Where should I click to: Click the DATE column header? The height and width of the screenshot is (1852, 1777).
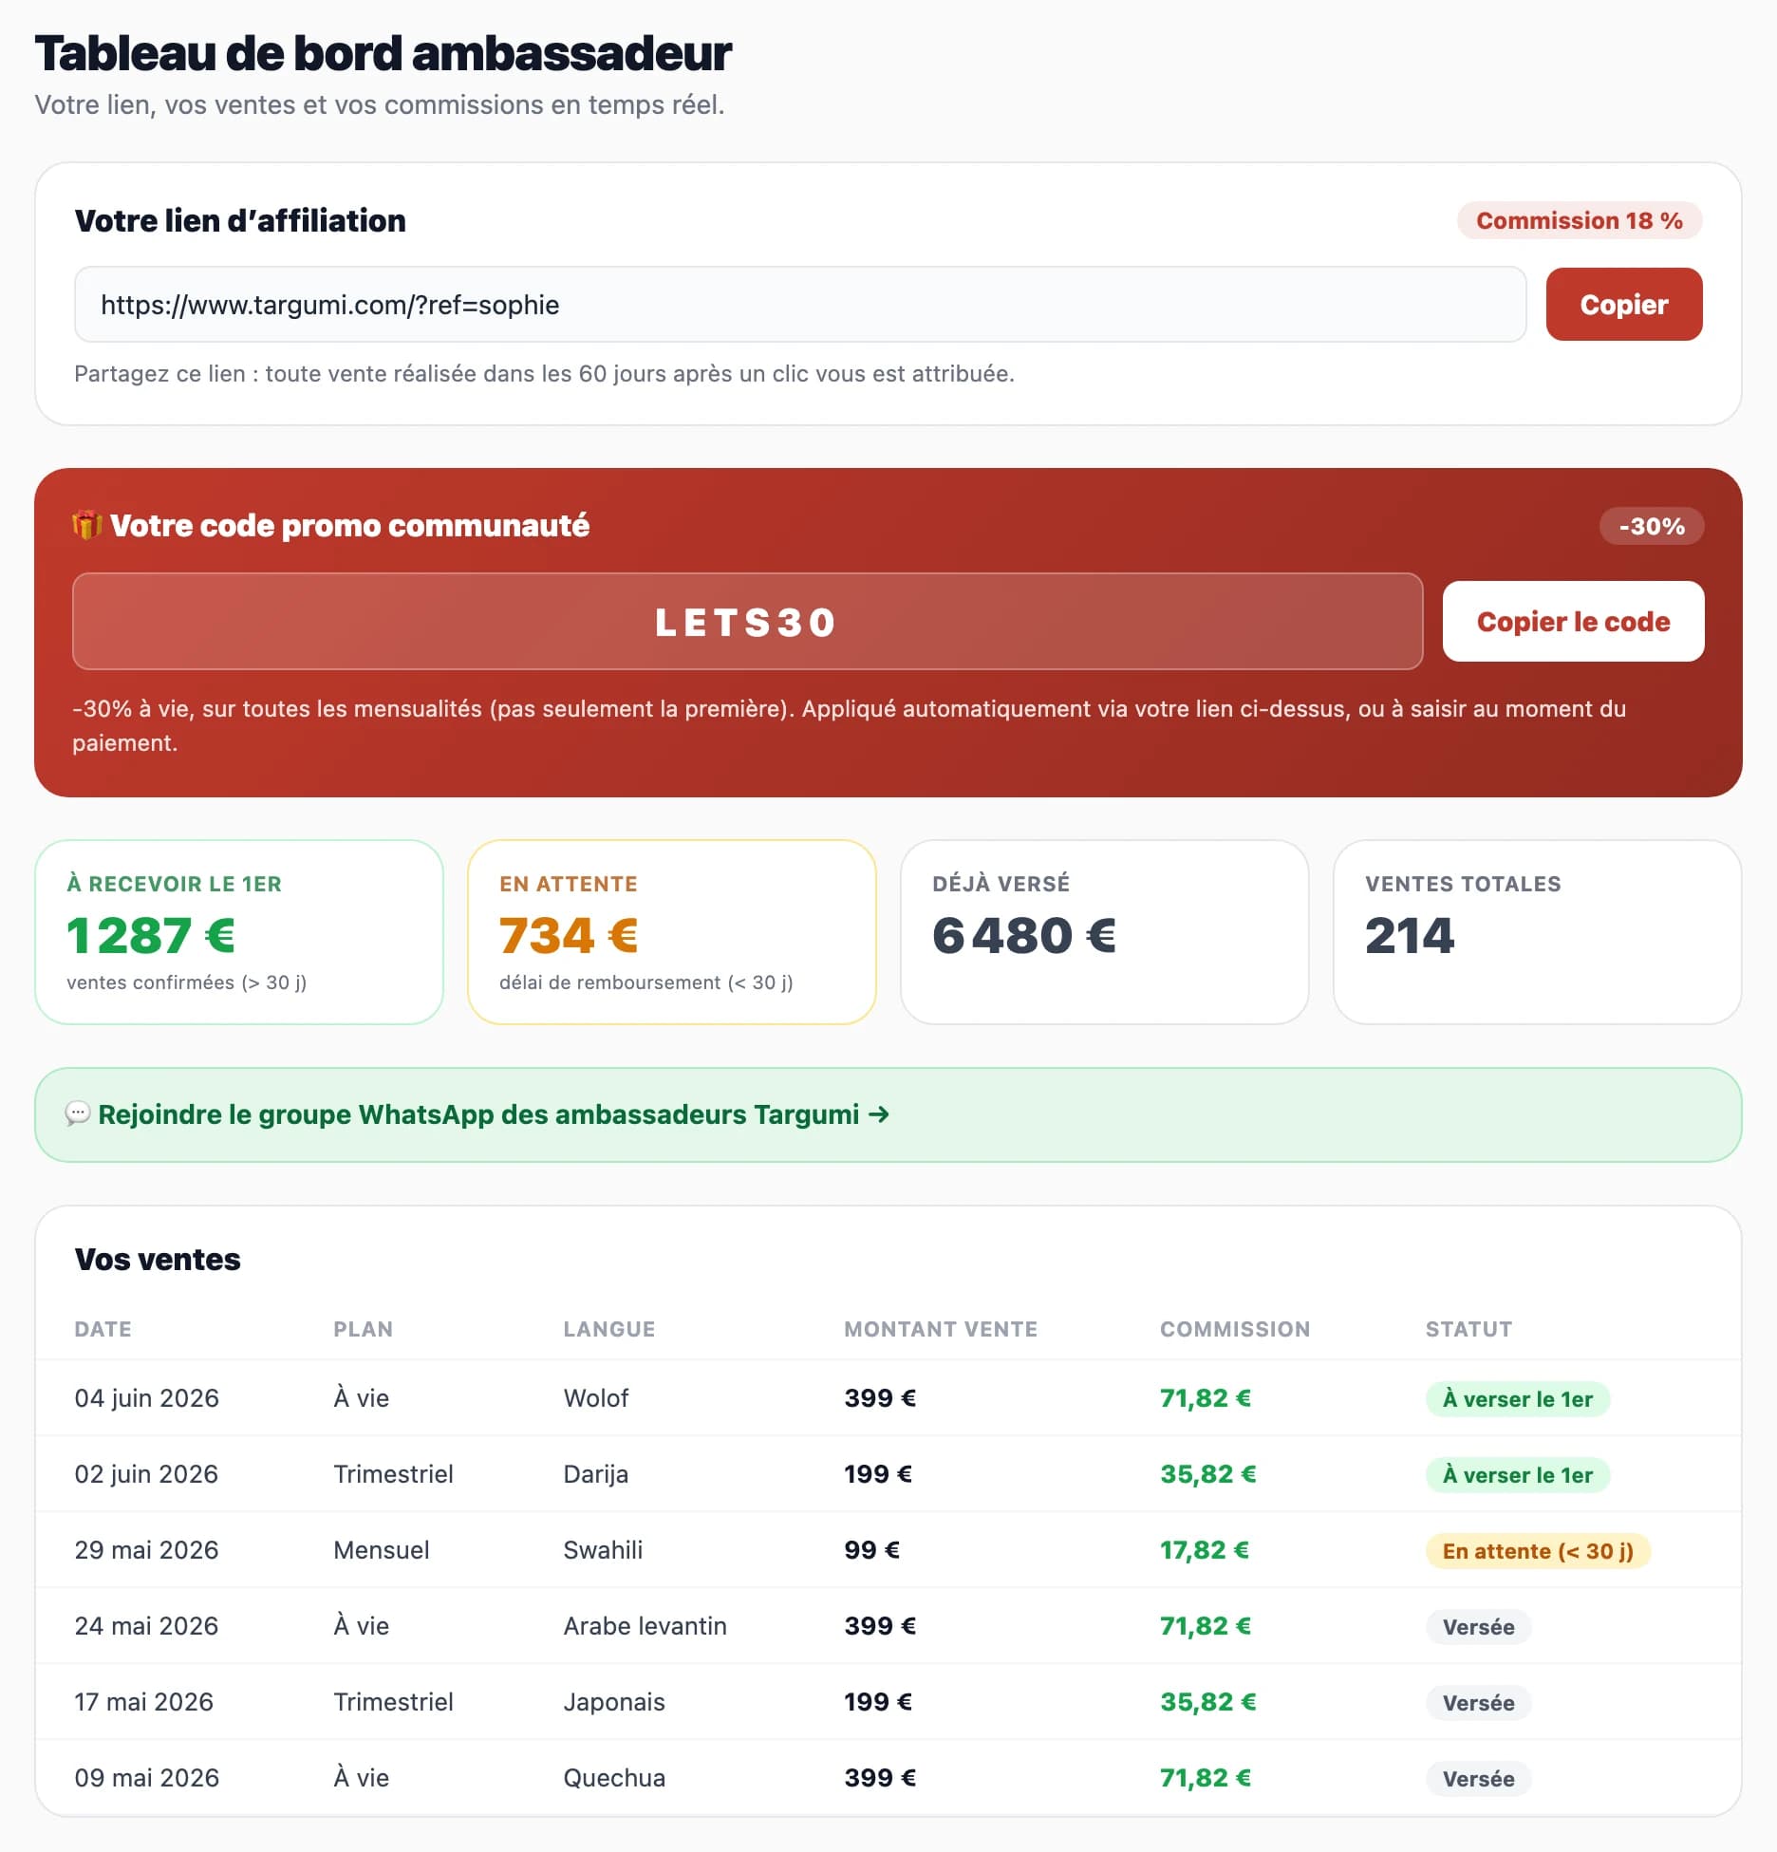click(103, 1329)
